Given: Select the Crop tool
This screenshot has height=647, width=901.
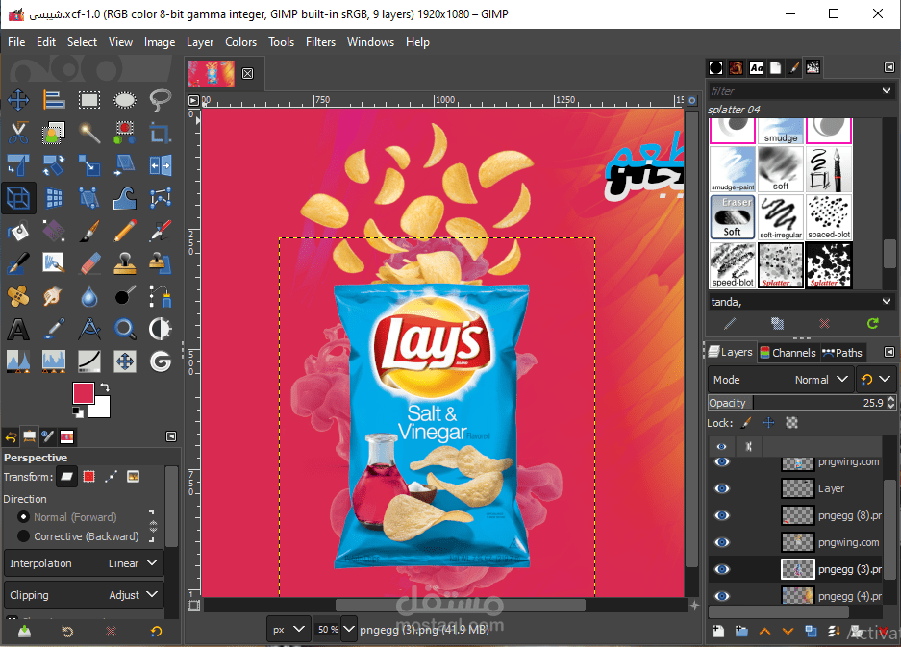Looking at the screenshot, I should [161, 133].
